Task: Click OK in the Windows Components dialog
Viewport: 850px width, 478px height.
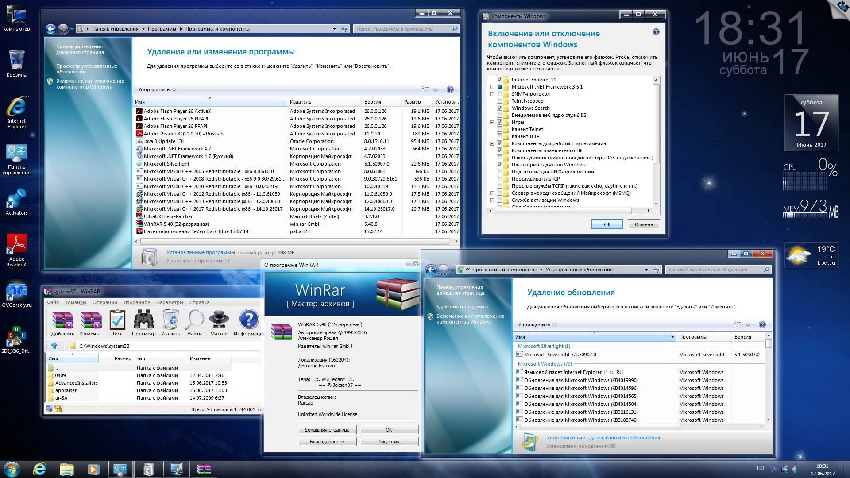Action: 607,224
